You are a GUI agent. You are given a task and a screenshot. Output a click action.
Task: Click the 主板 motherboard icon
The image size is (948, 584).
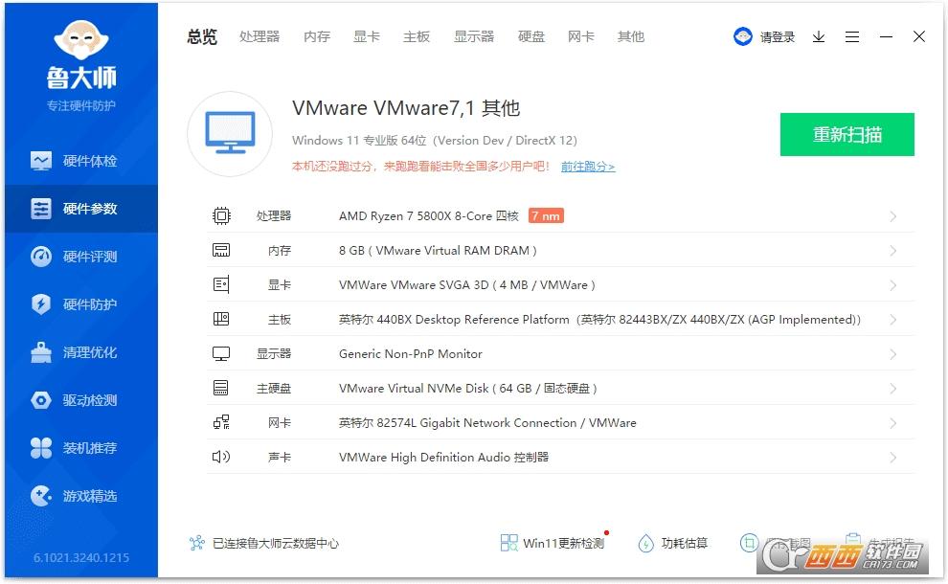pos(221,319)
